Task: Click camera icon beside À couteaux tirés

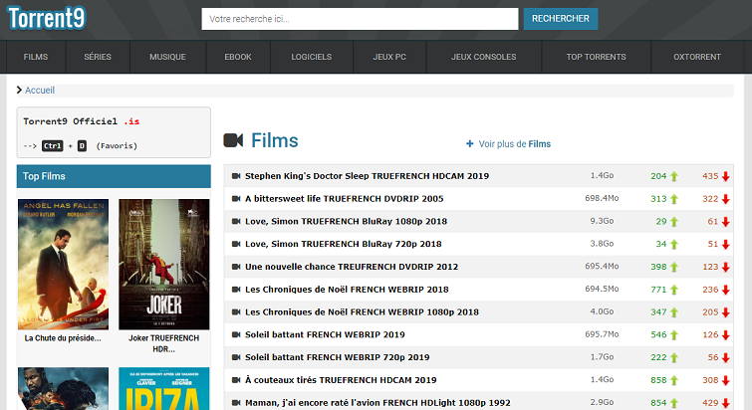Action: pyautogui.click(x=236, y=380)
